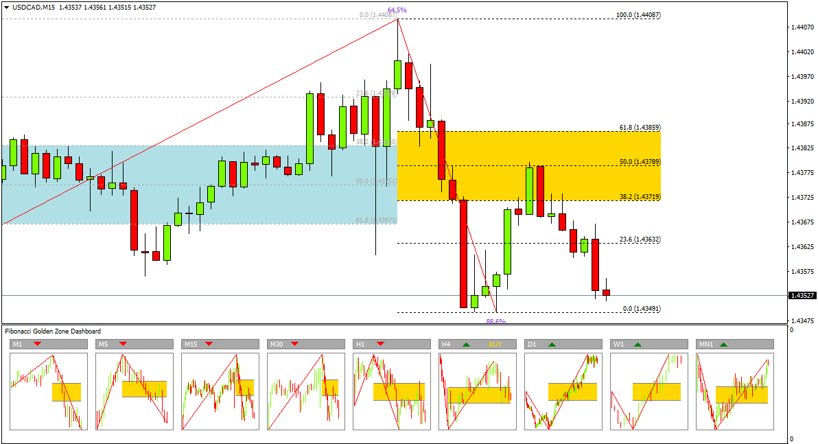Image resolution: width=818 pixels, height=444 pixels.
Task: Select the D1 mini chart thumbnail
Action: tap(563, 391)
